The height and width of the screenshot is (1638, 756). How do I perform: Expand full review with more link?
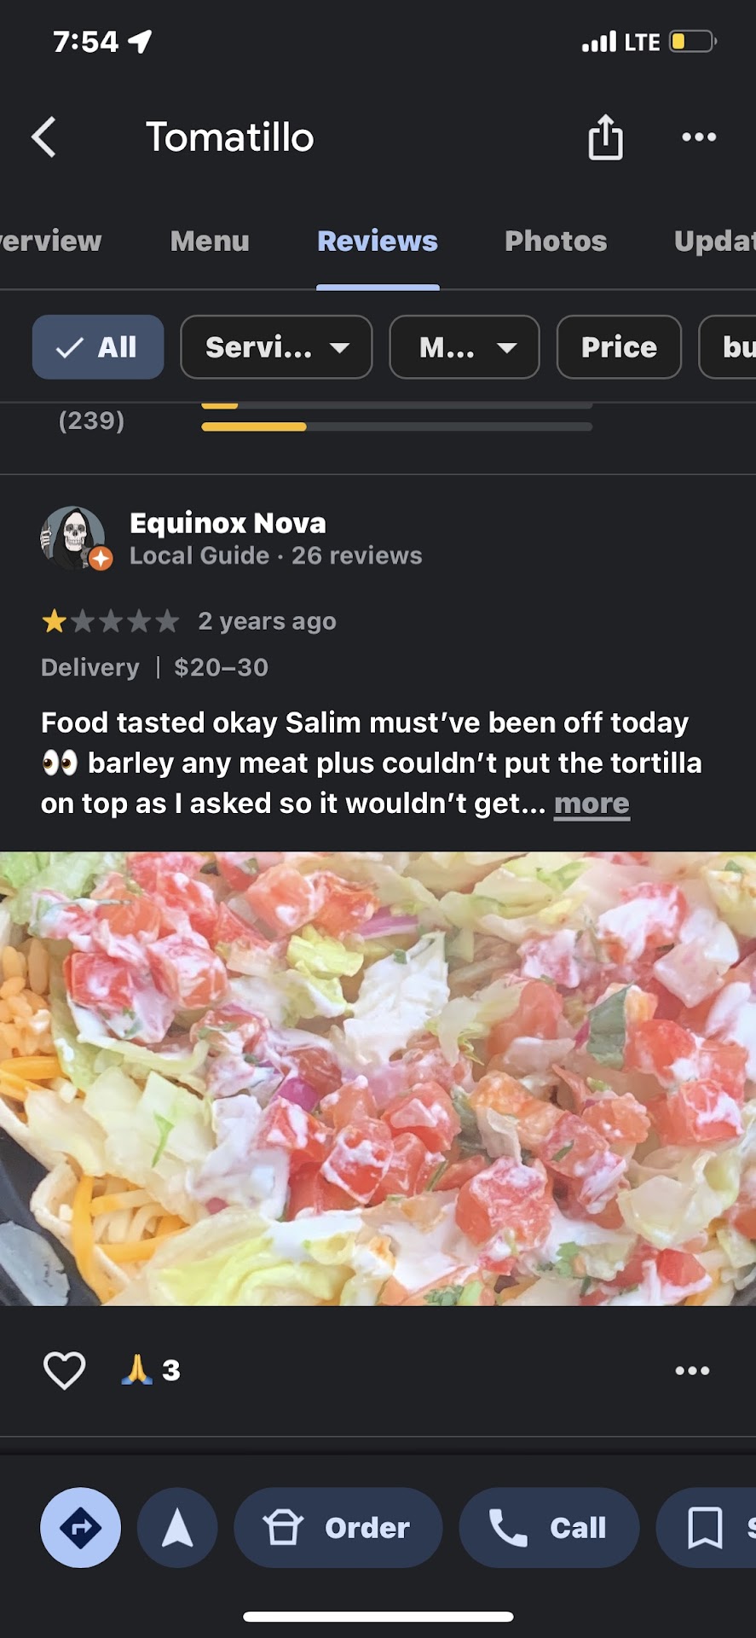[x=592, y=804]
